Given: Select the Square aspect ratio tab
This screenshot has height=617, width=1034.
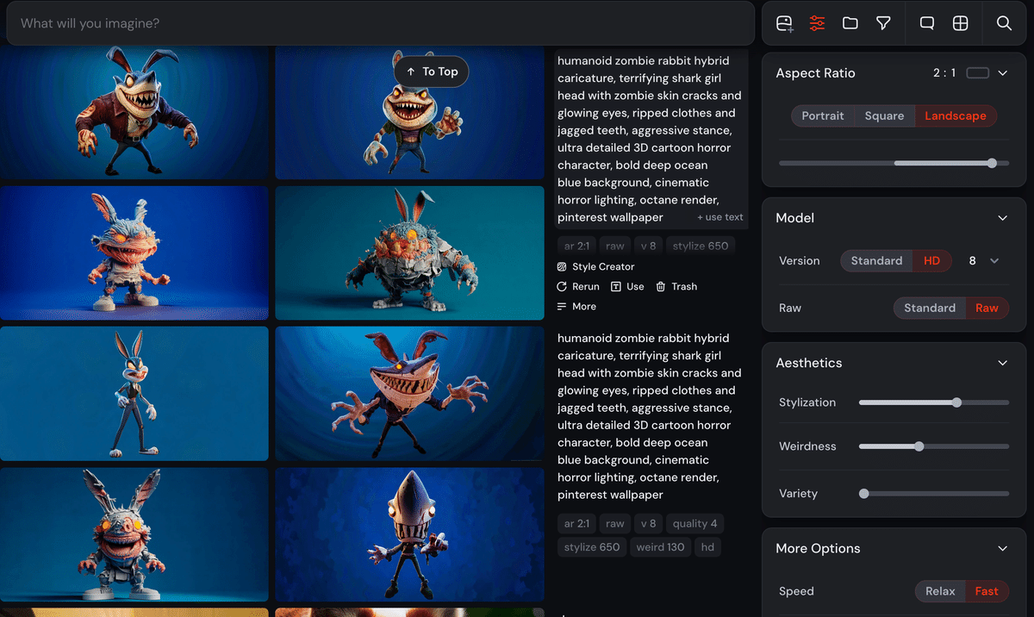Looking at the screenshot, I should [x=884, y=116].
